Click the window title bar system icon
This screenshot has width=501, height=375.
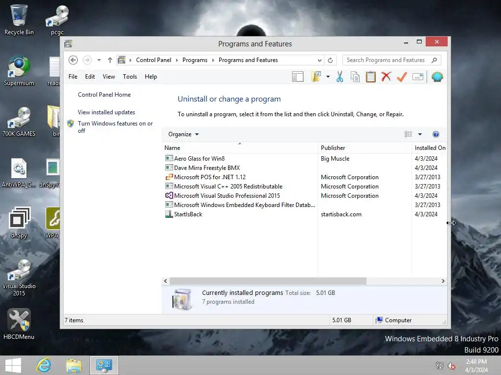click(x=68, y=43)
